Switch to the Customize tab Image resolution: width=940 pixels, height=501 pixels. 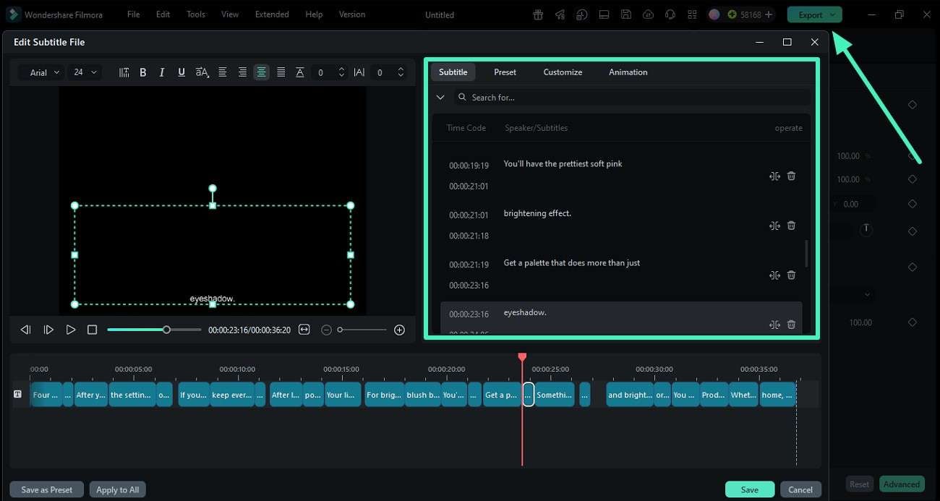coord(563,72)
